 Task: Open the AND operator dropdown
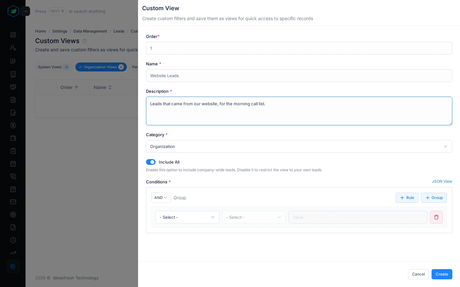tap(161, 198)
